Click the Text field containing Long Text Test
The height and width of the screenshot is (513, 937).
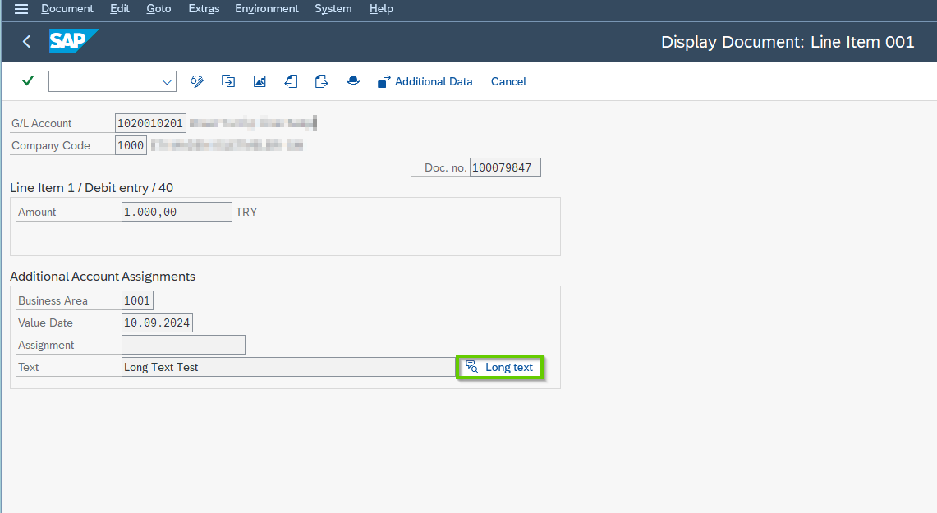[287, 367]
